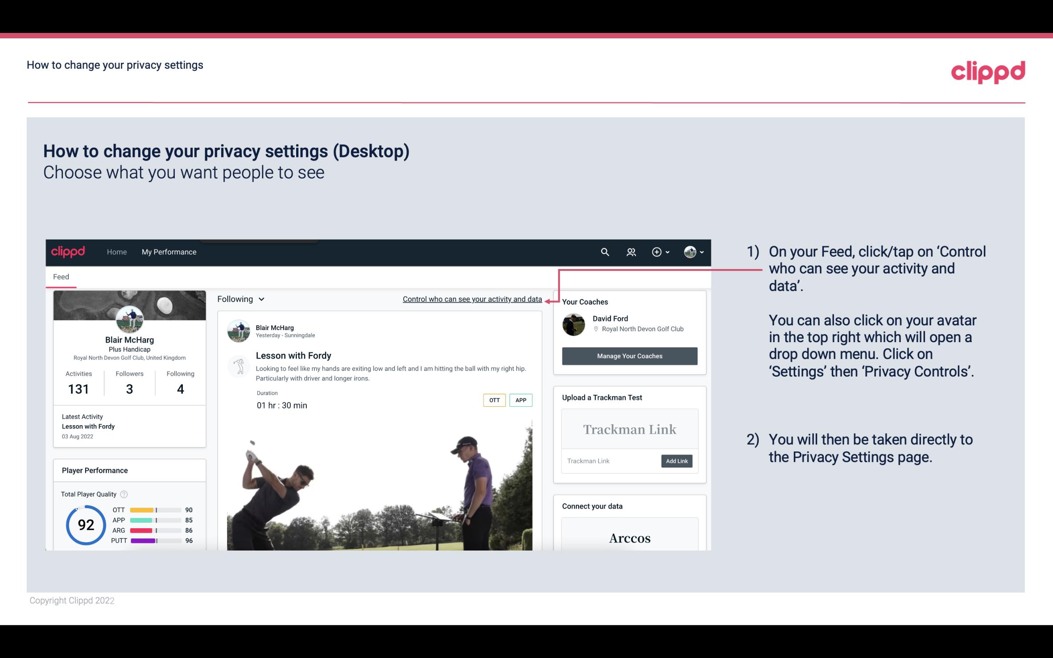Click Control who can see activity
The height and width of the screenshot is (658, 1053).
(472, 298)
